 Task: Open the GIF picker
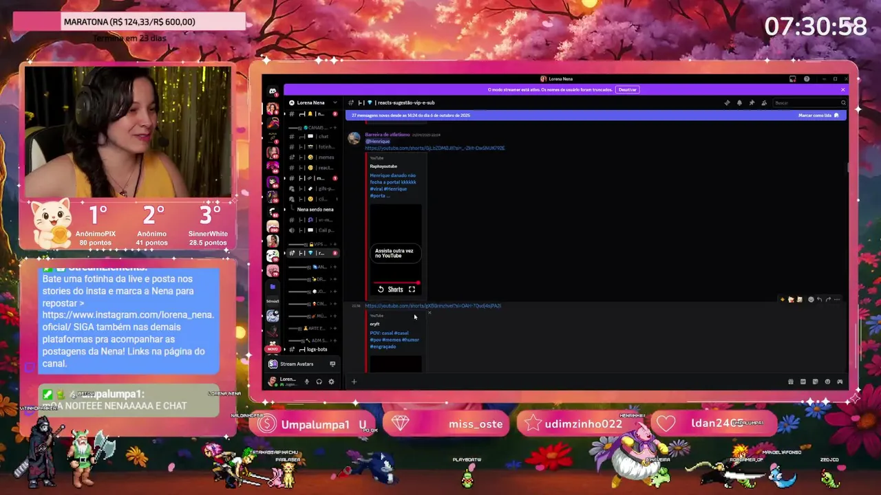pyautogui.click(x=803, y=382)
